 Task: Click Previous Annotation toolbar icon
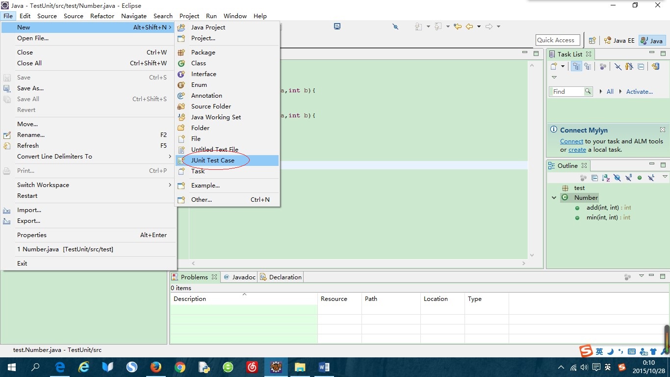438,27
